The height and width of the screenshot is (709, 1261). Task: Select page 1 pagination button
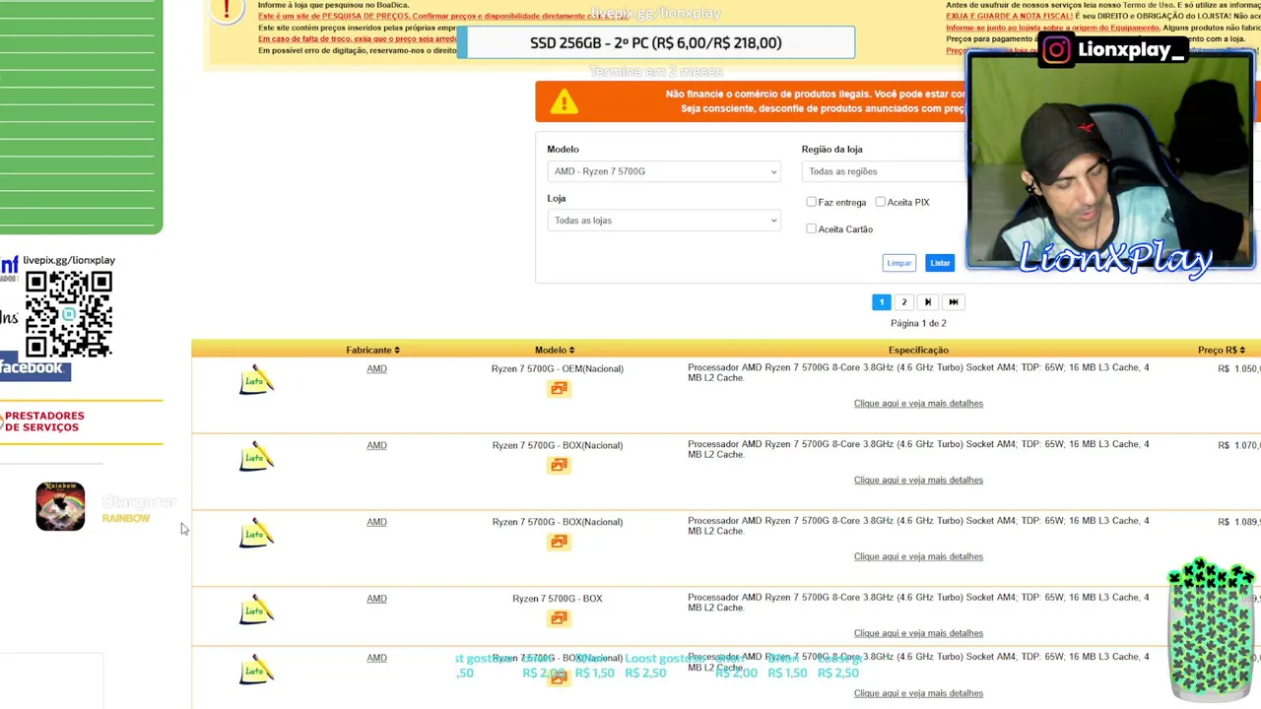pos(881,302)
